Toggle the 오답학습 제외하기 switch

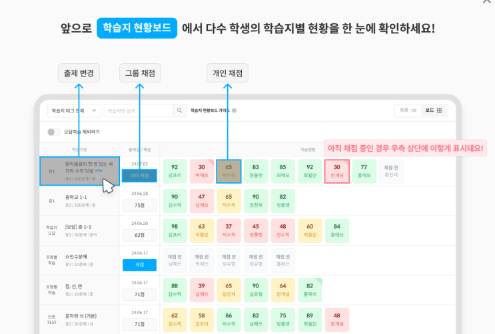click(54, 132)
